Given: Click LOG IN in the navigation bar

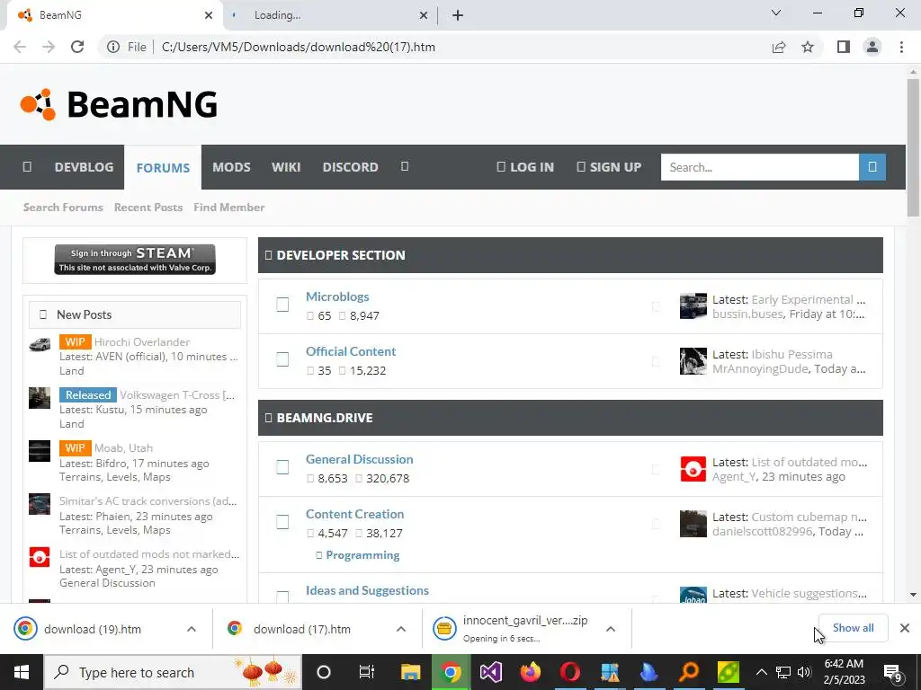Looking at the screenshot, I should [x=525, y=167].
